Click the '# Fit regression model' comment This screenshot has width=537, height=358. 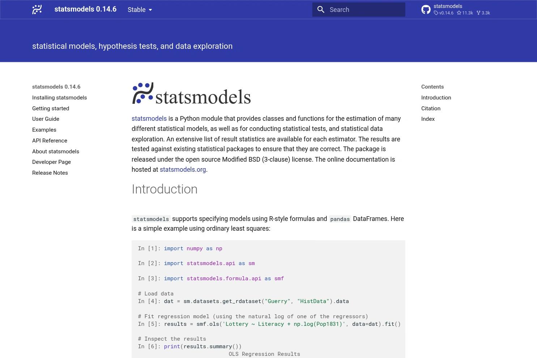coord(253,316)
